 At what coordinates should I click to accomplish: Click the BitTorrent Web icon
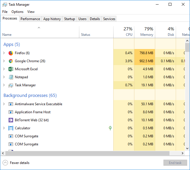click(11, 120)
